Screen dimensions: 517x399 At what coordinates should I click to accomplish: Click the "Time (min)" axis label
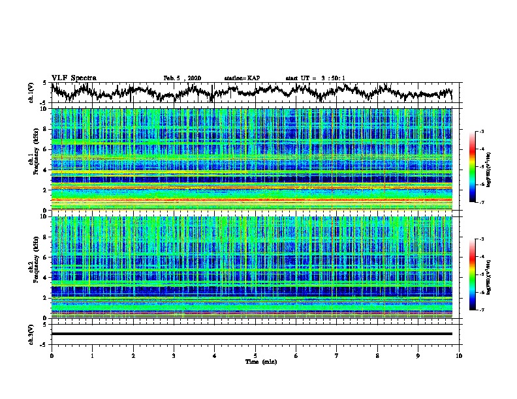click(x=261, y=362)
